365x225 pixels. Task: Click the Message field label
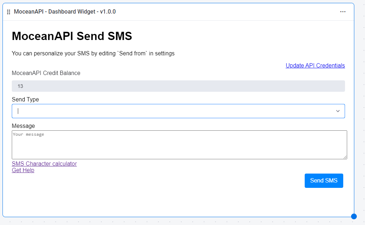[23, 126]
